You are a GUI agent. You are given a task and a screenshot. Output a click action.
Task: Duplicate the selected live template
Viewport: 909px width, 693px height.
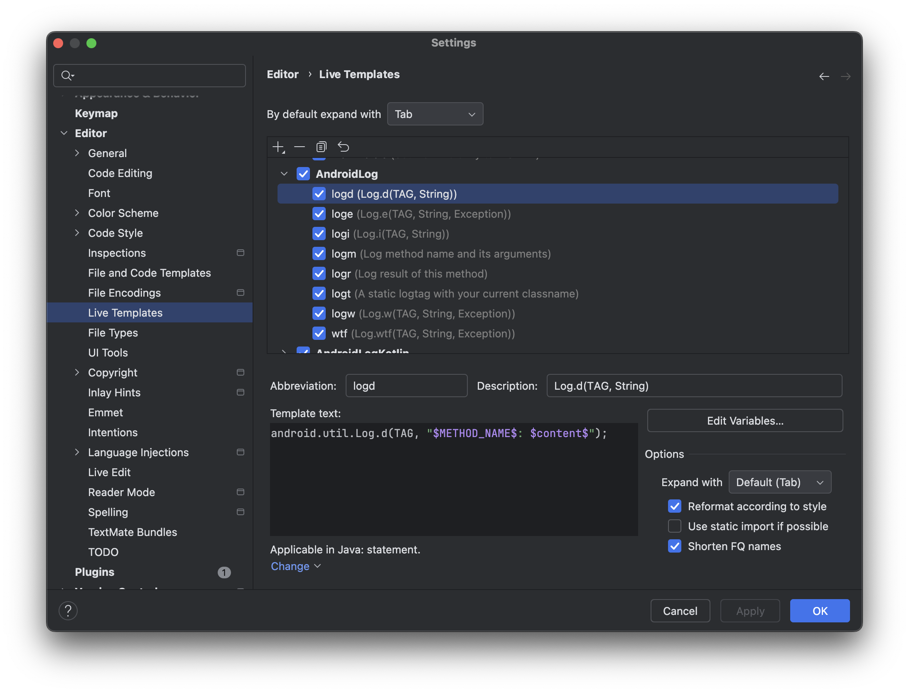[x=321, y=147]
